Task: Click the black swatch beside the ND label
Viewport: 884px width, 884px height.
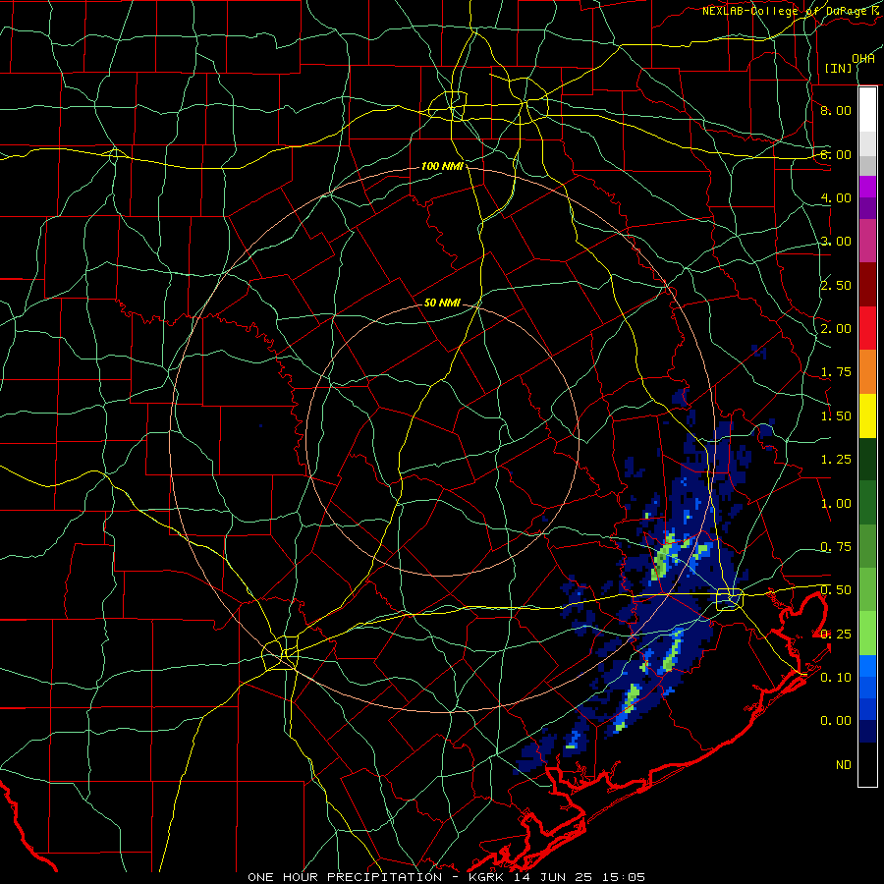Action: 867,764
